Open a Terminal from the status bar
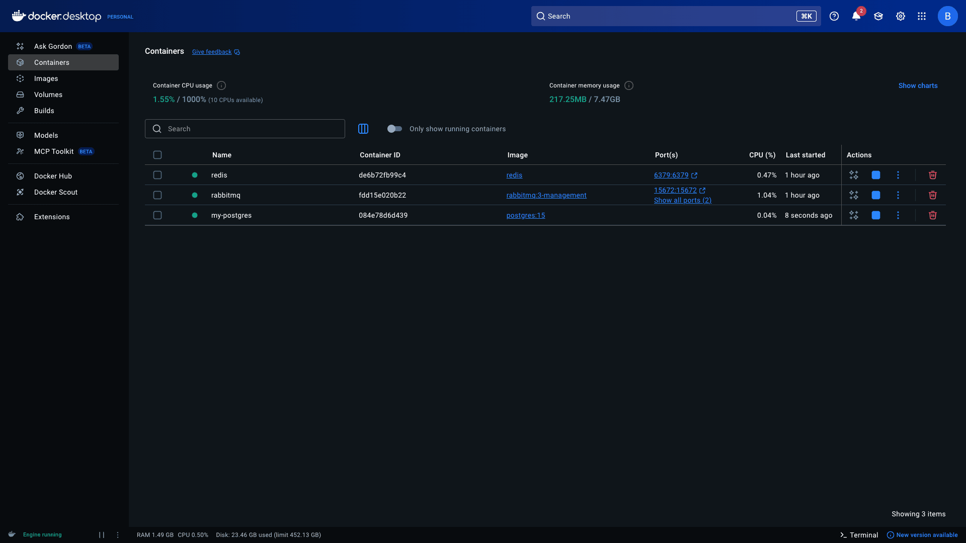Image resolution: width=966 pixels, height=543 pixels. (x=859, y=535)
